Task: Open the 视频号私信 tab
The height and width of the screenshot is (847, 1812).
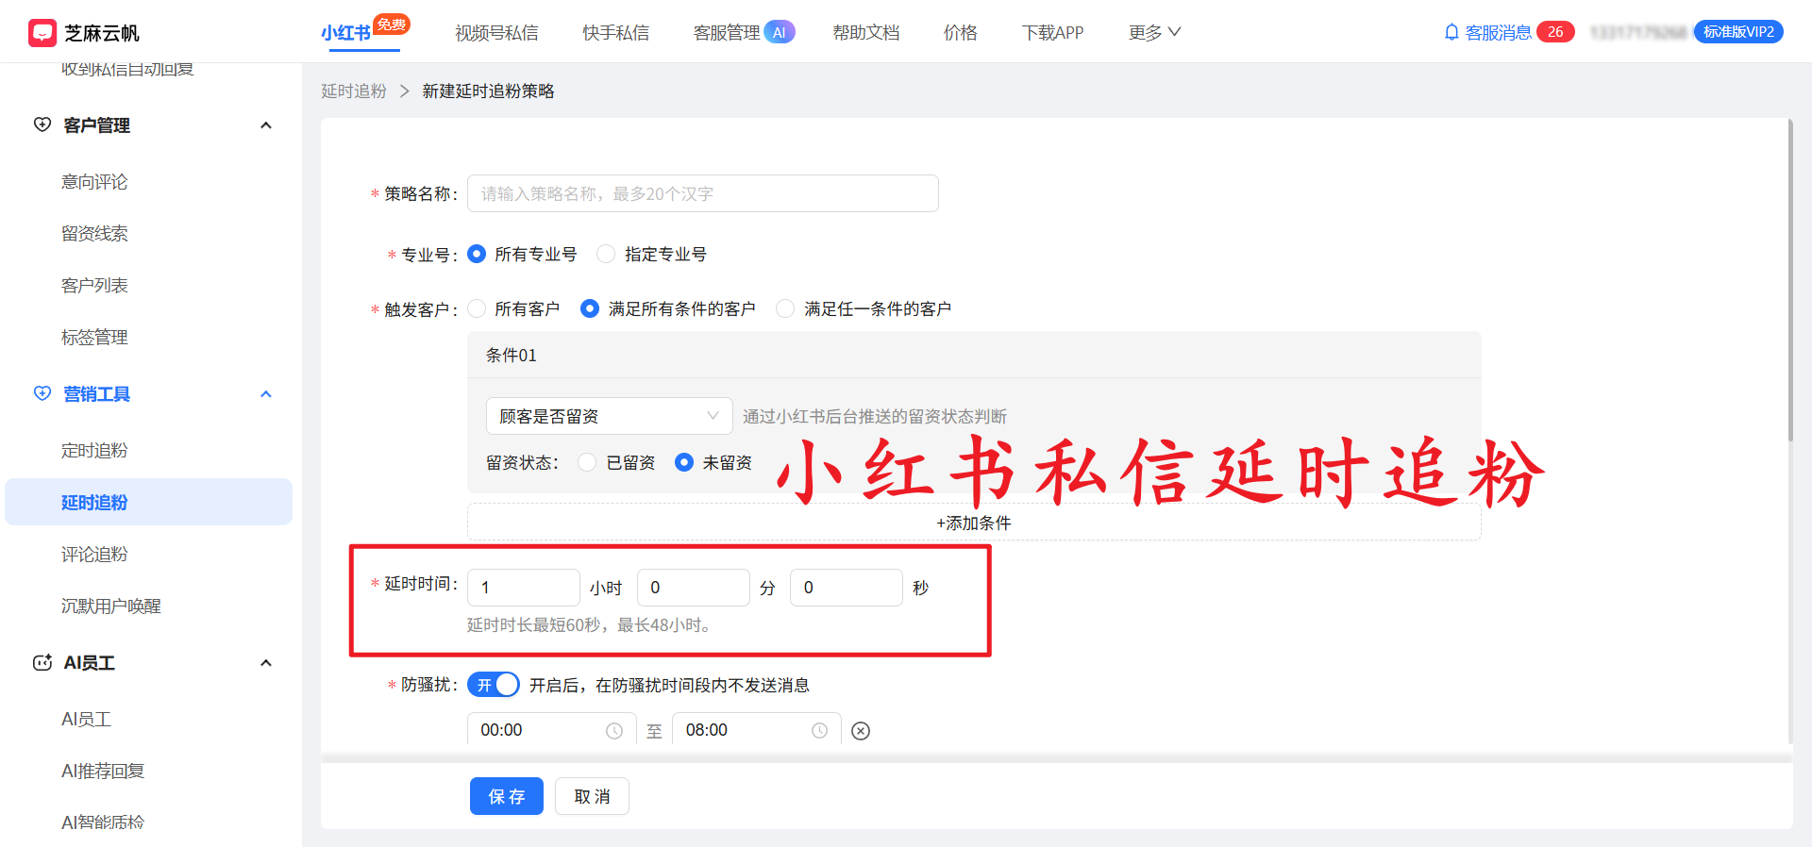Action: tap(496, 33)
